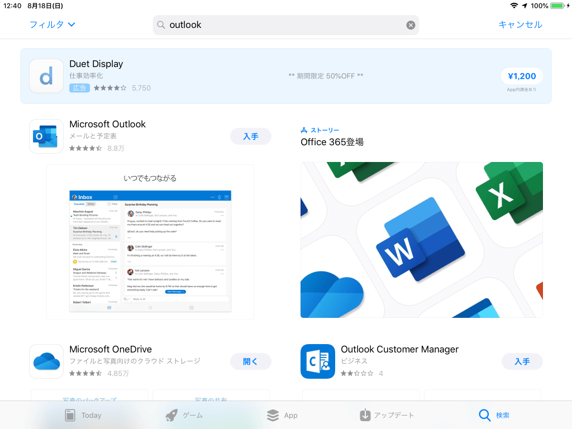The width and height of the screenshot is (572, 429).
Task: Tap the outlook search field
Action: click(x=285, y=25)
